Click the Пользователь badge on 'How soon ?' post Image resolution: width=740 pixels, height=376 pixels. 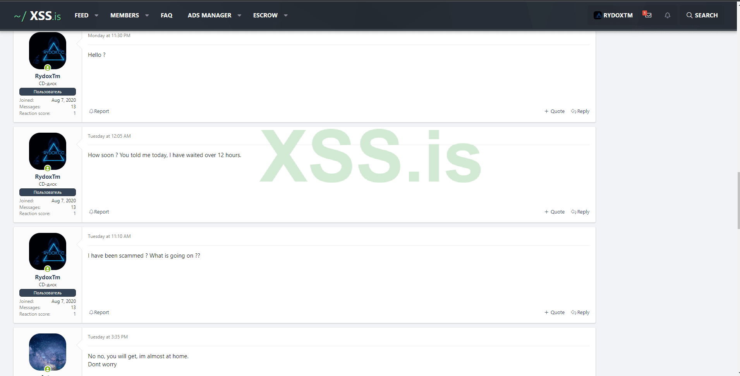point(48,192)
